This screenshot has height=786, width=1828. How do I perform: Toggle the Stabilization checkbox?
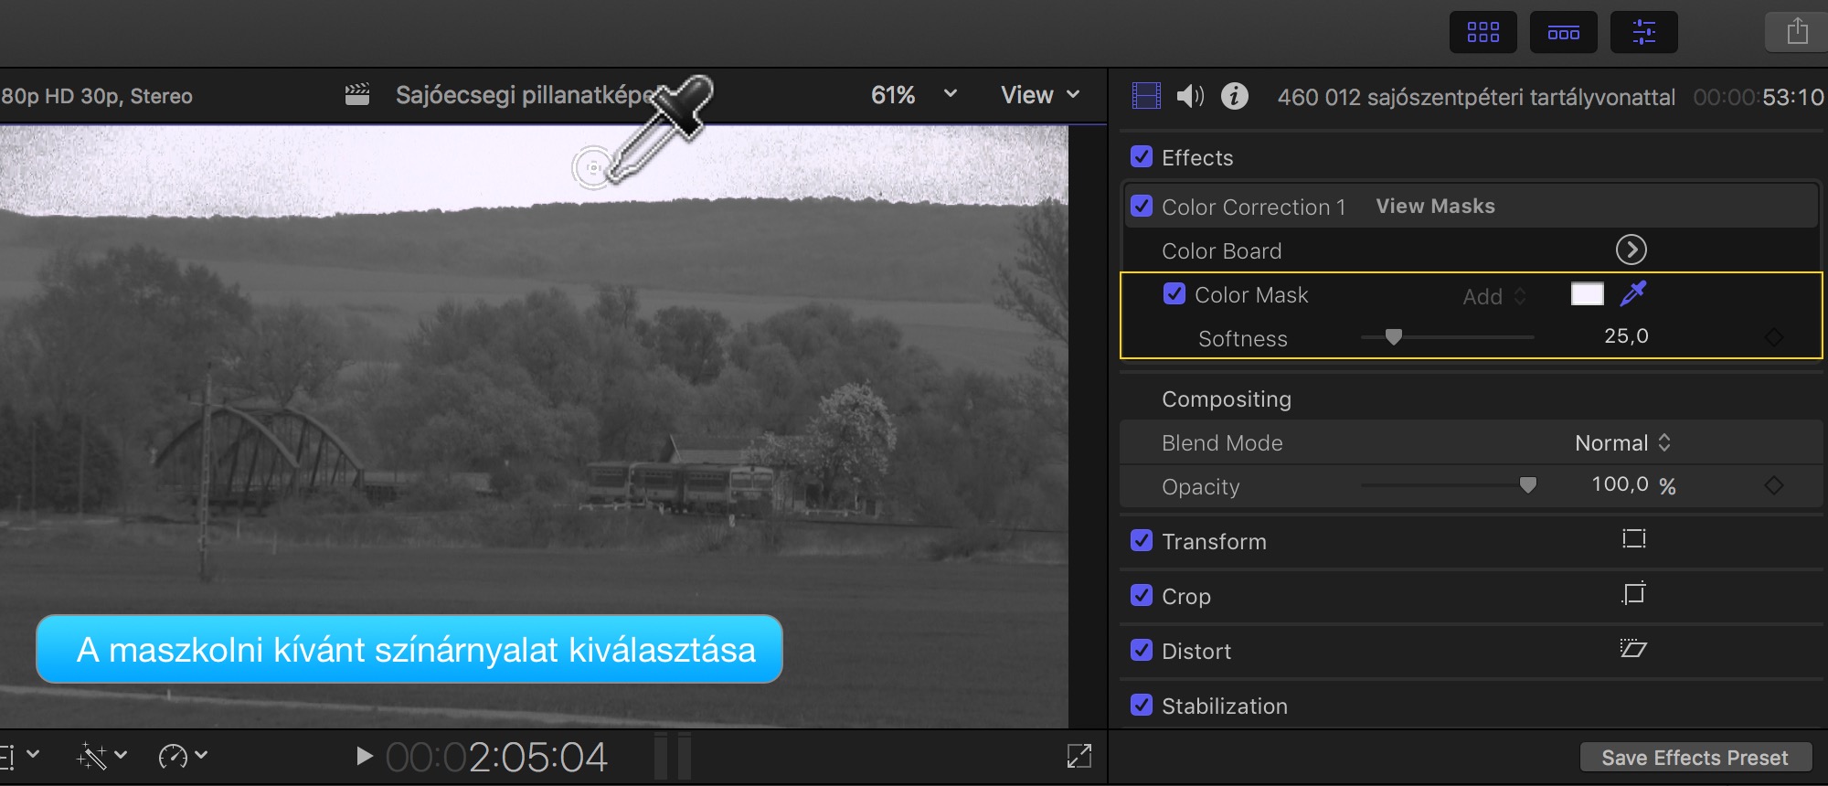point(1142,705)
